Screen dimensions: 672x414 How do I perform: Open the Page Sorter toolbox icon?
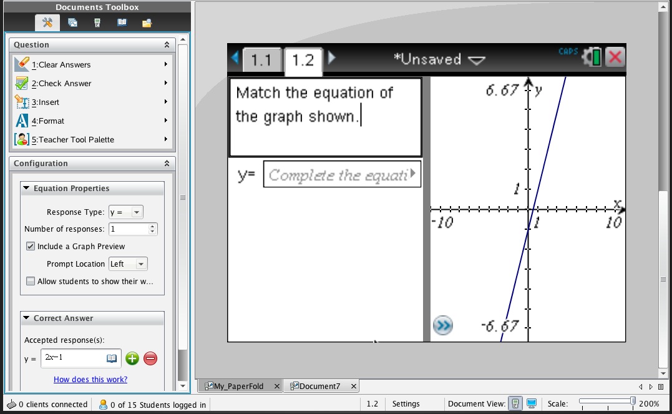[x=72, y=23]
